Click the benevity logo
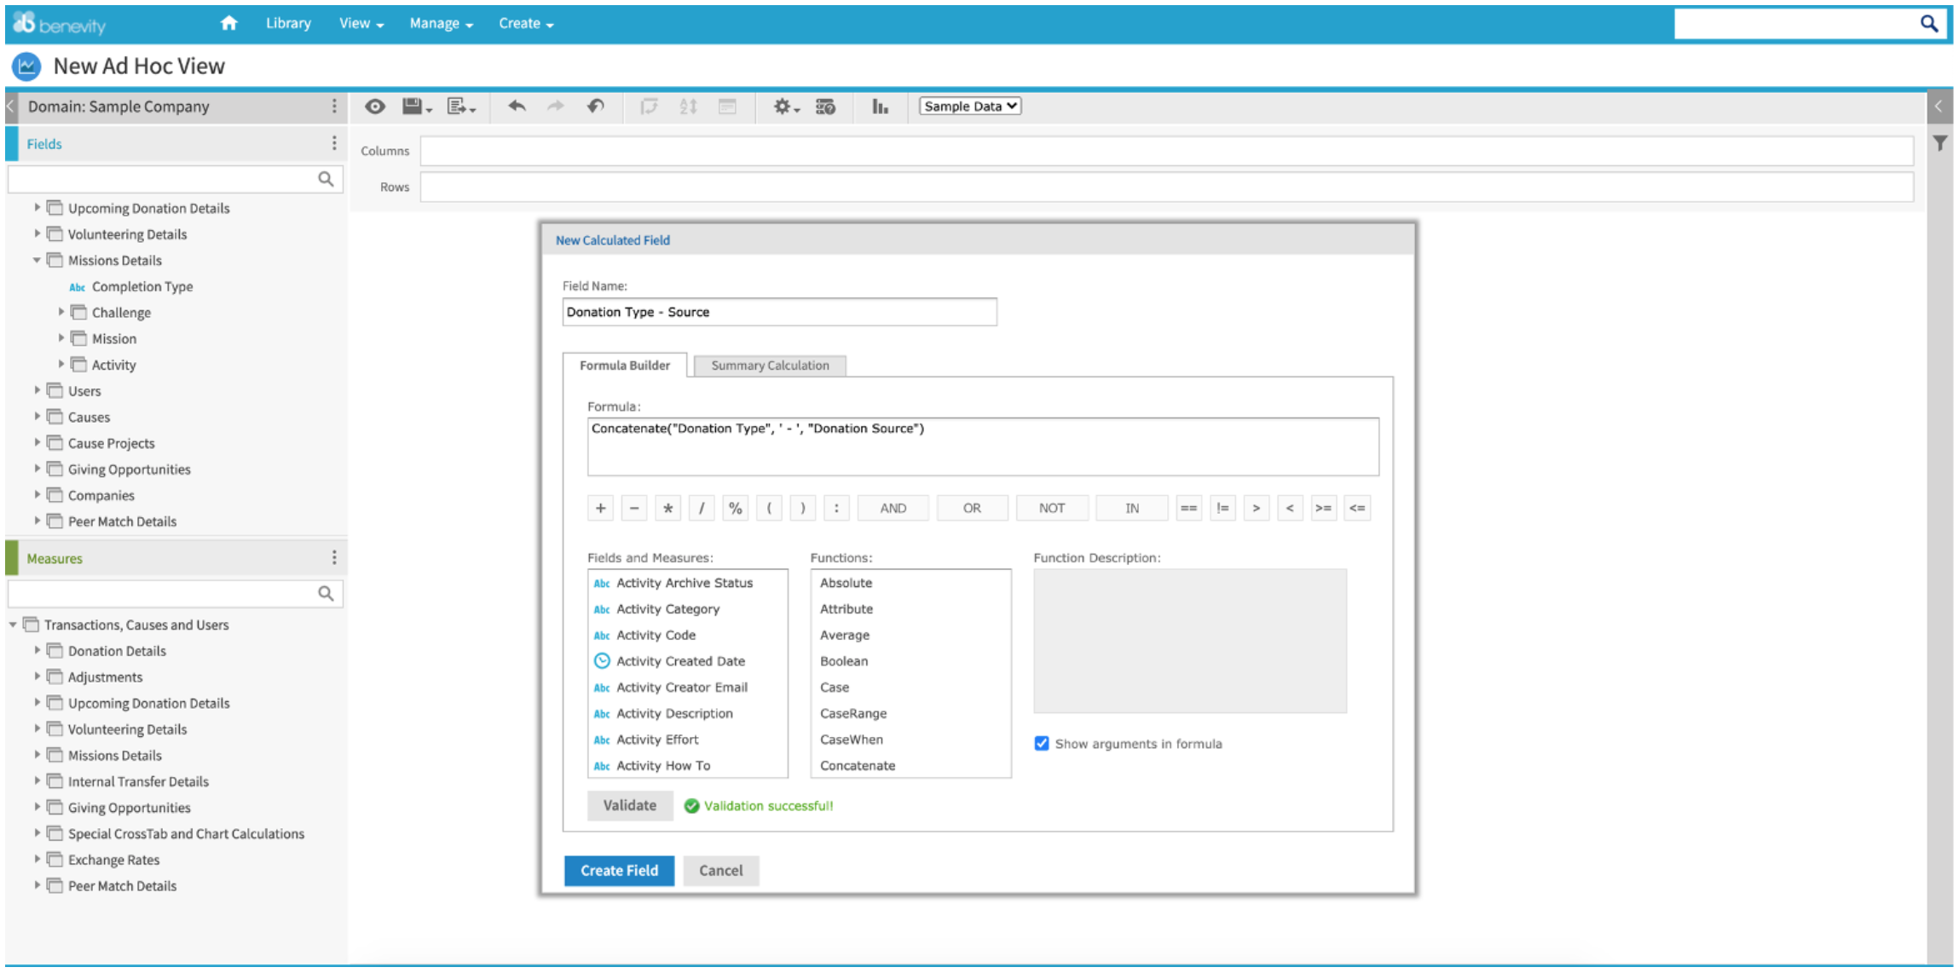 coord(60,24)
